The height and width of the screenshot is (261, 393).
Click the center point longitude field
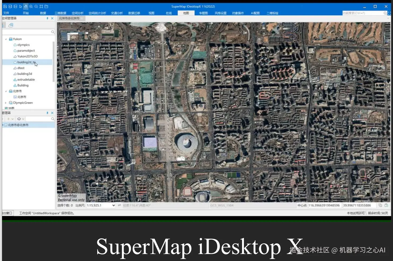click(x=324, y=205)
